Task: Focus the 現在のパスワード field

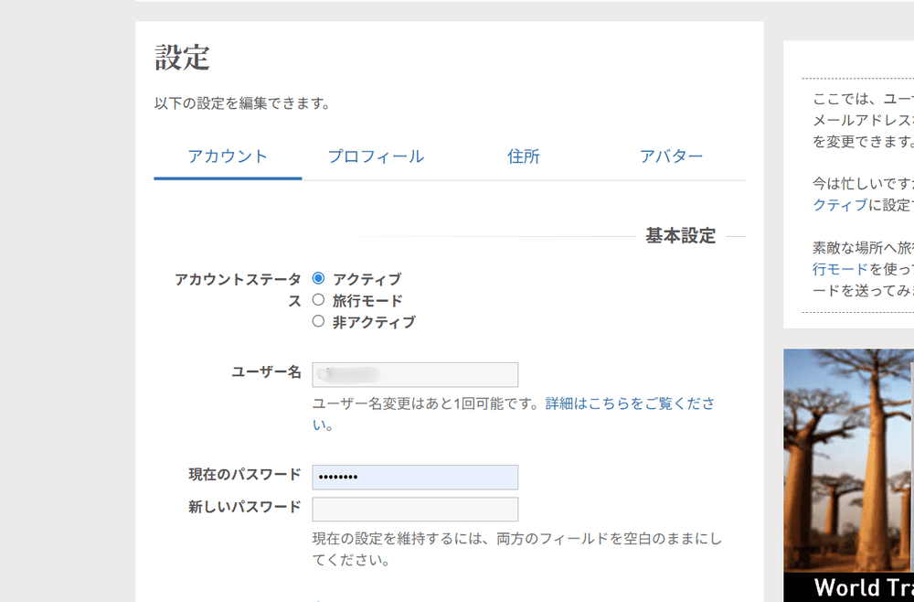Action: 415,478
